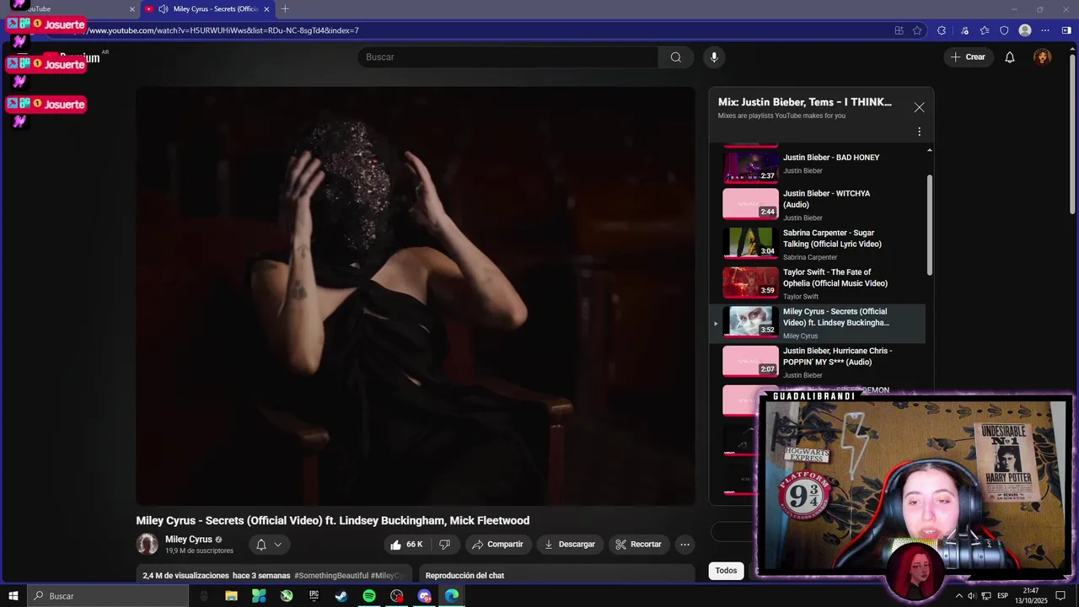Click the playlist panel scrollbar
This screenshot has width=1079, height=607.
pyautogui.click(x=930, y=224)
